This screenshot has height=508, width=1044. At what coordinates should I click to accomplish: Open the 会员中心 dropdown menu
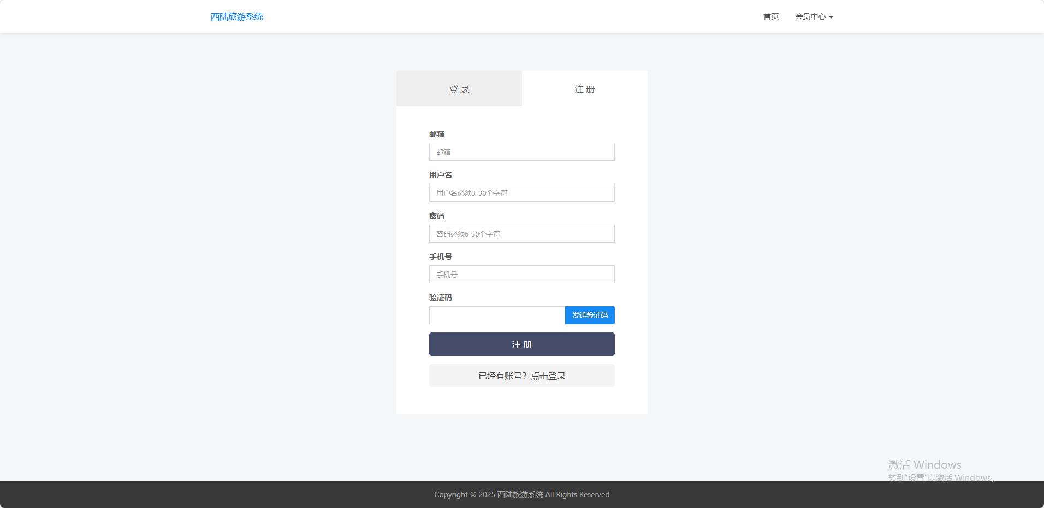point(810,16)
